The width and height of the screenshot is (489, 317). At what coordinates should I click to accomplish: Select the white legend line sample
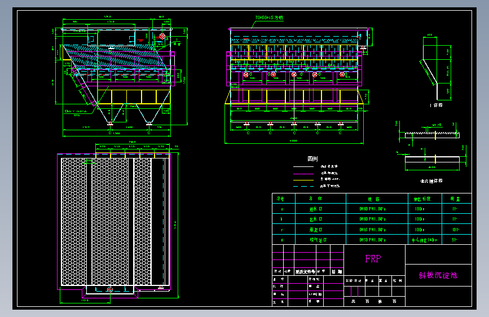pos(303,167)
